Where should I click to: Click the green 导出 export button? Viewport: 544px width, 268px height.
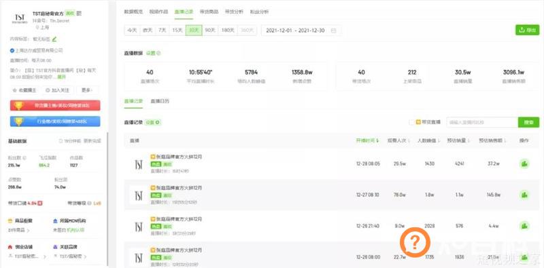(x=528, y=30)
